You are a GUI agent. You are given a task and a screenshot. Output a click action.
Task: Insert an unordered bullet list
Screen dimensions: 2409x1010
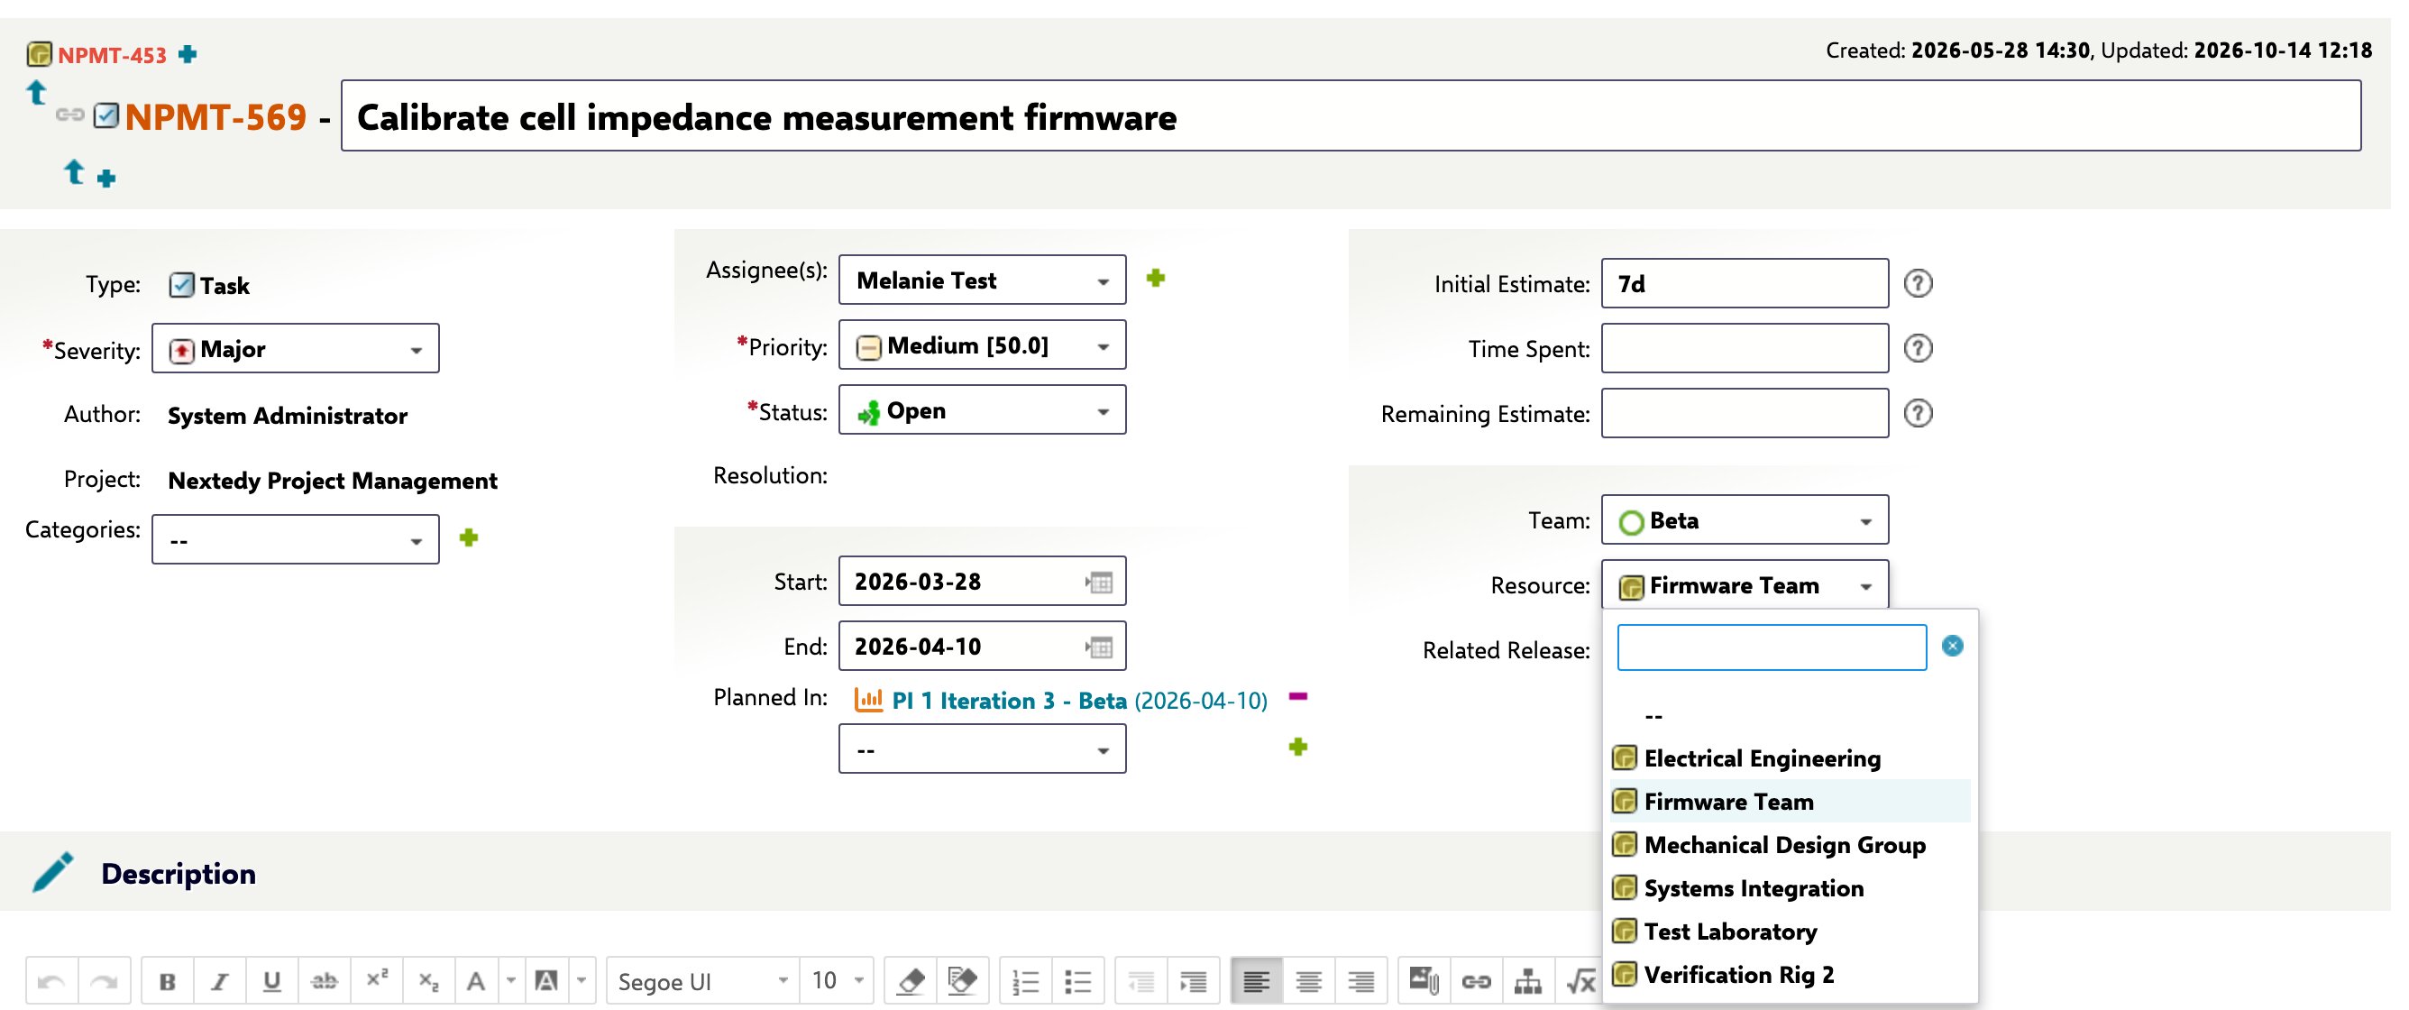[x=1078, y=981]
